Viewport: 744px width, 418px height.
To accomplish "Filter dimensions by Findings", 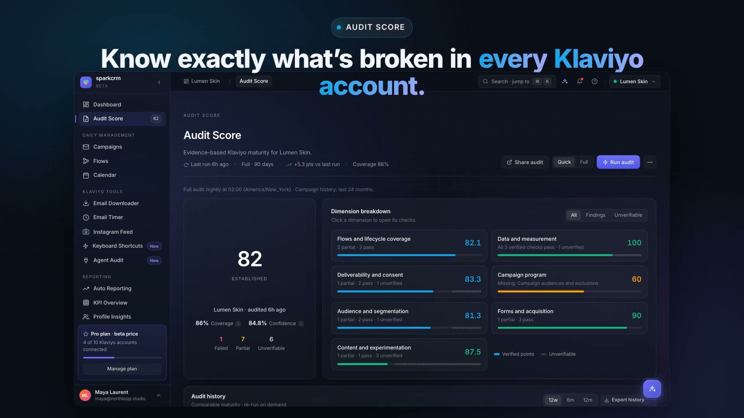I will tap(595, 215).
